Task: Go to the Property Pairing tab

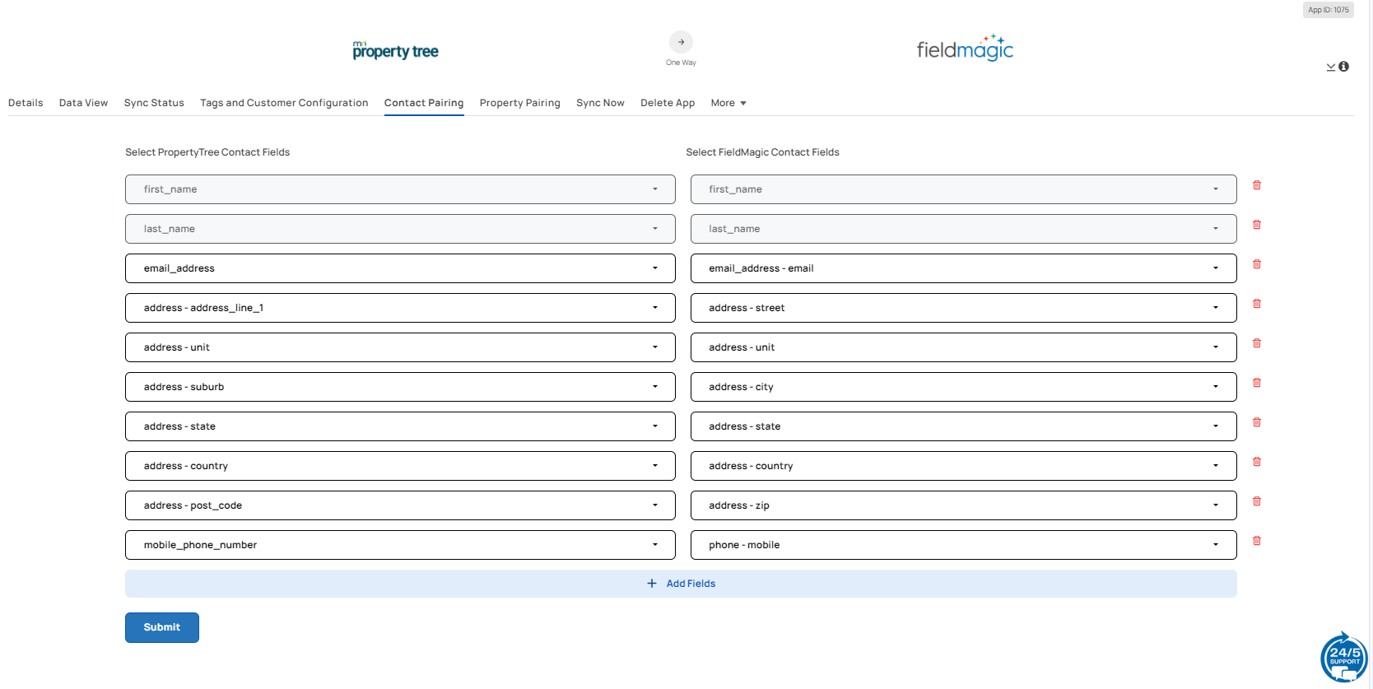Action: point(519,103)
